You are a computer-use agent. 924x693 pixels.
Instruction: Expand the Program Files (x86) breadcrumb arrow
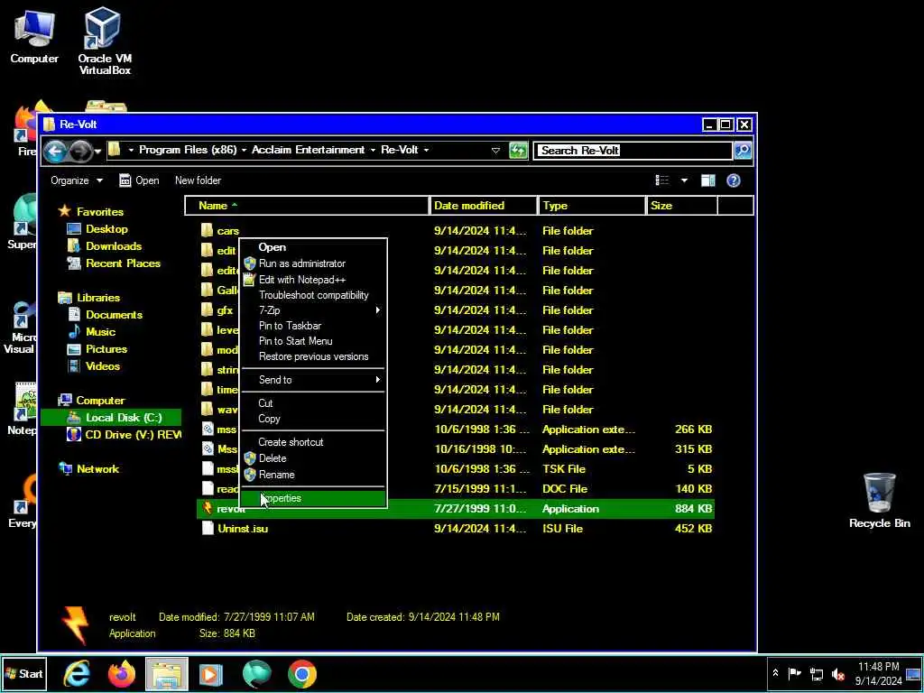(x=244, y=151)
